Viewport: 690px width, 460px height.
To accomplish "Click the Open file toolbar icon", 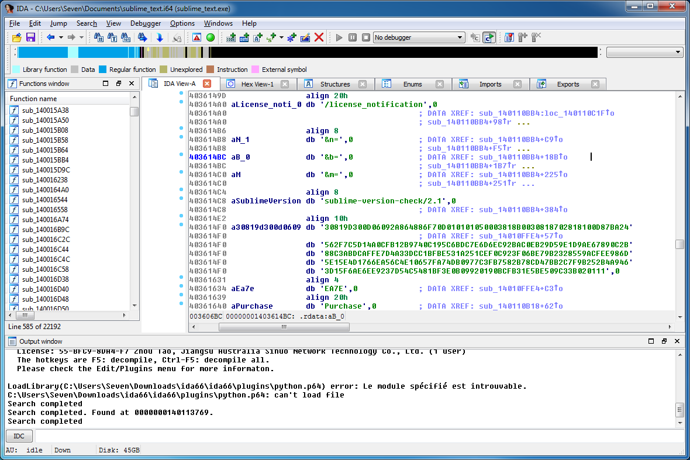I will [x=17, y=37].
